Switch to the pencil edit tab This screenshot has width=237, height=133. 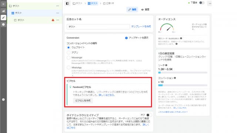(132, 10)
